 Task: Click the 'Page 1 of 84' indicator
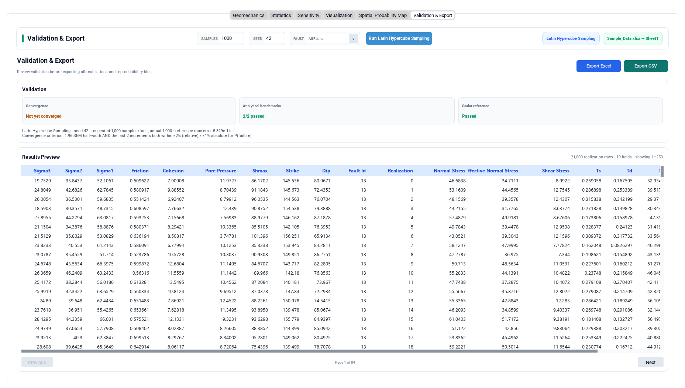coord(345,363)
